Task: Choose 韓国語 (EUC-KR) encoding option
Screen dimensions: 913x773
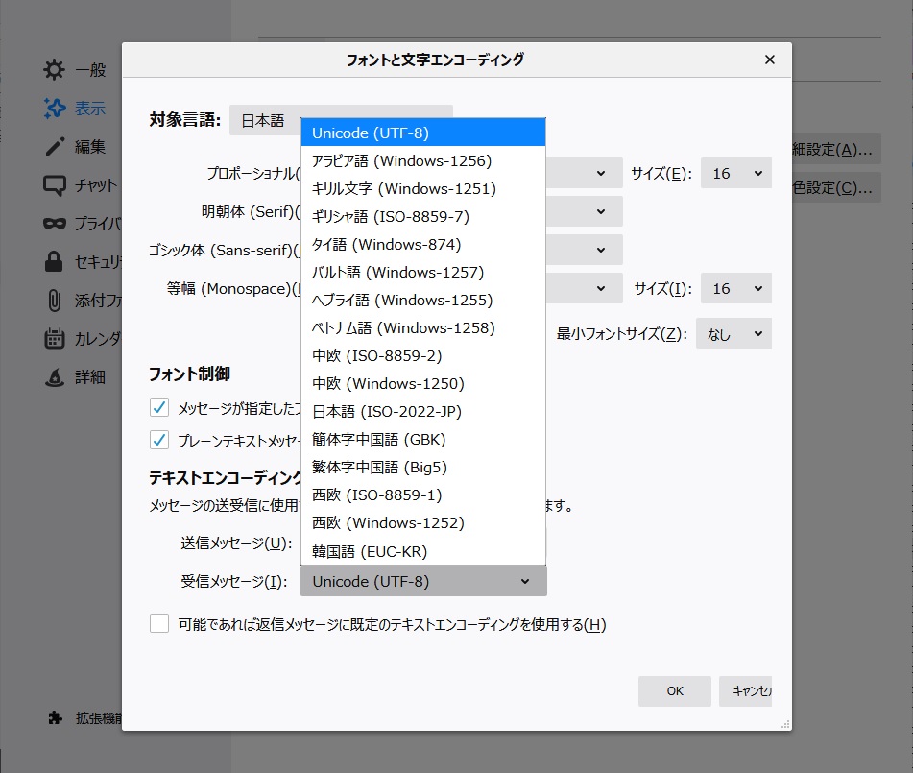Action: point(370,551)
